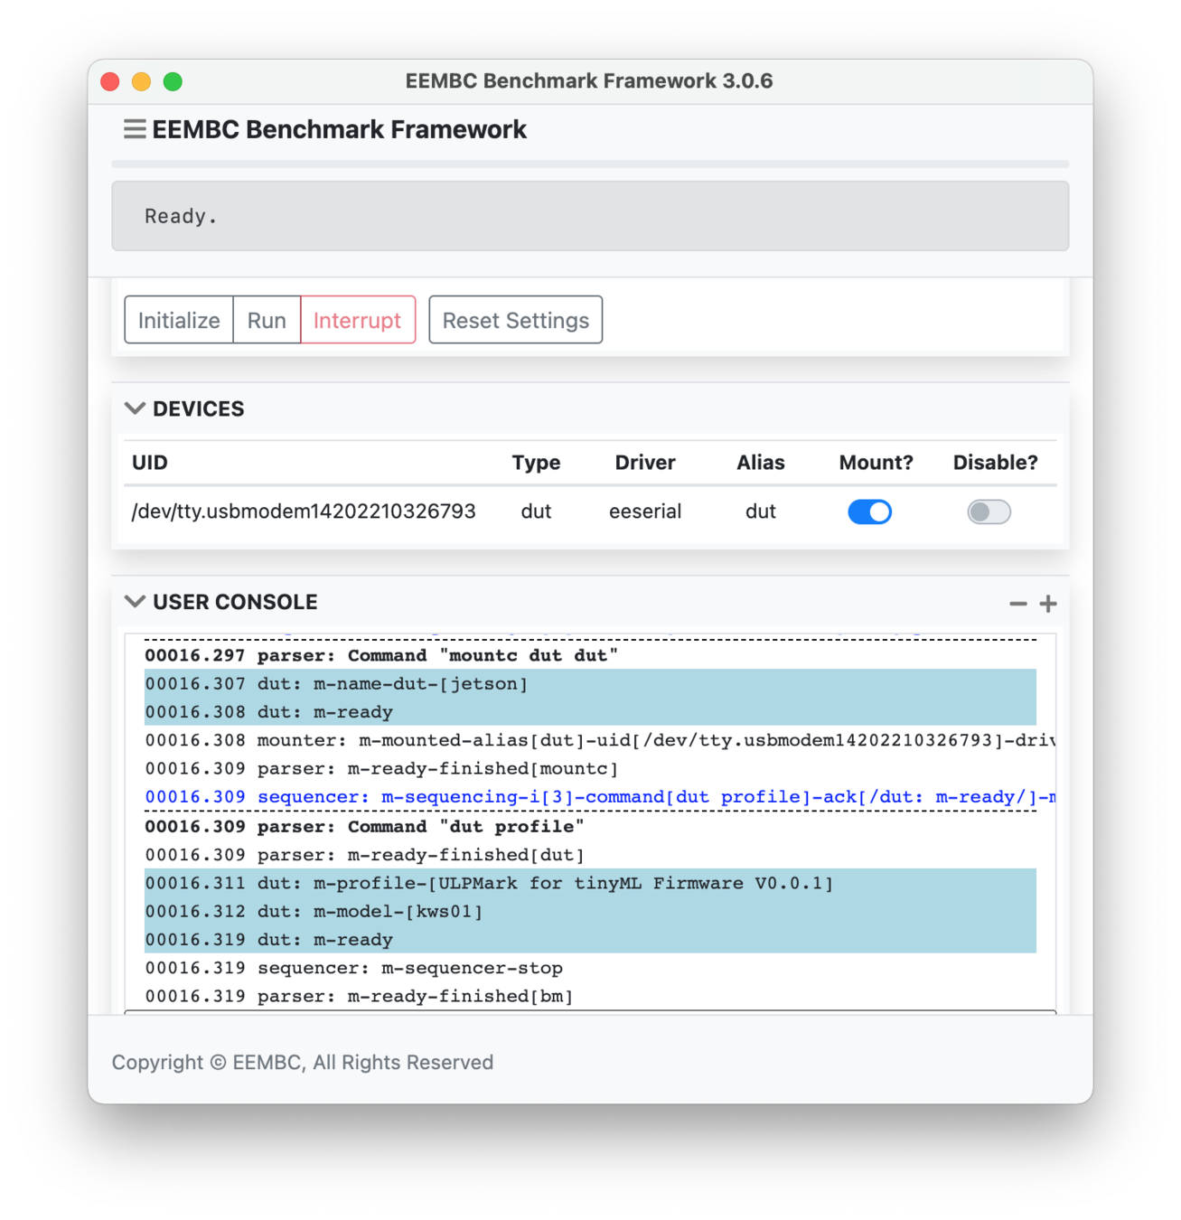
Task: Click the Disable? column header
Action: [996, 463]
